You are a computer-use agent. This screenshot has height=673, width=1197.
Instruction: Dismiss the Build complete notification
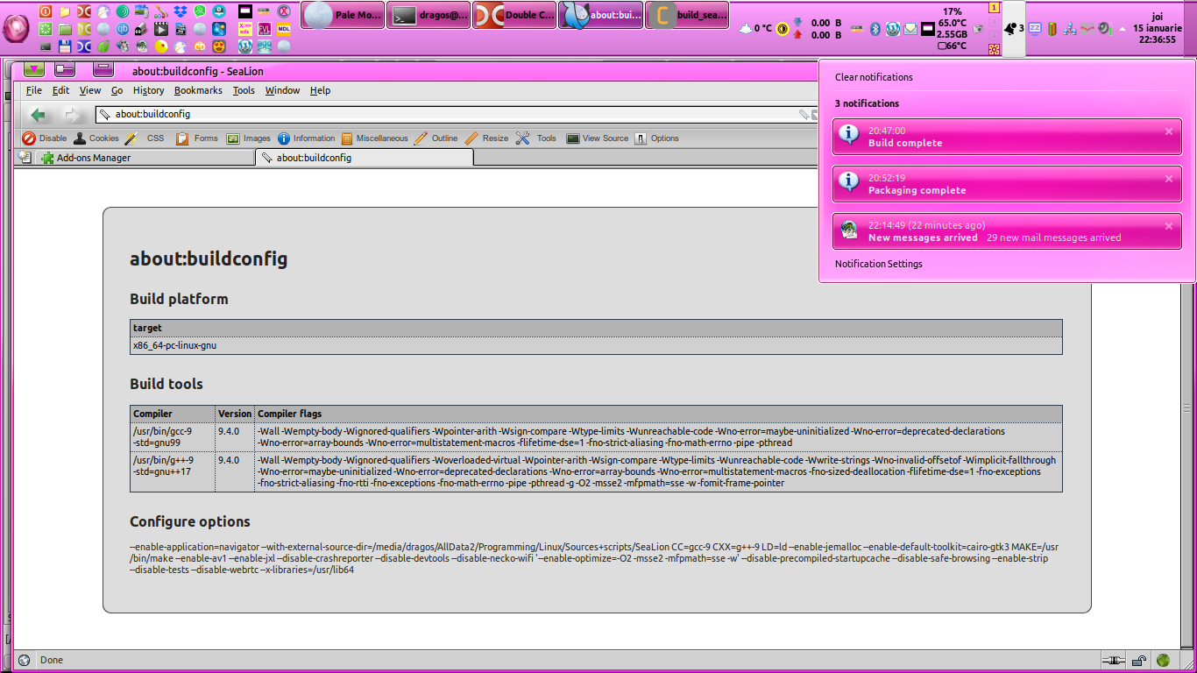1168,131
